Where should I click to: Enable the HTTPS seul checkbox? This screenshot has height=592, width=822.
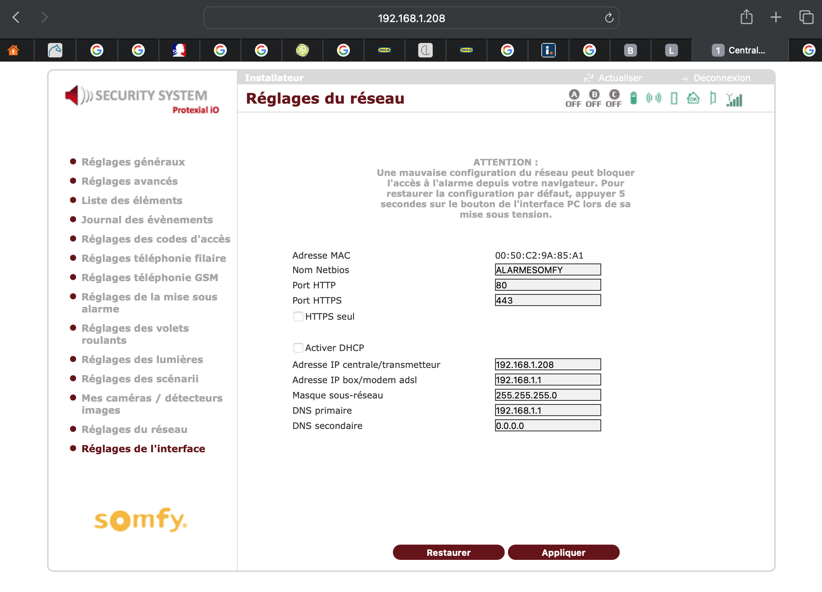click(298, 316)
